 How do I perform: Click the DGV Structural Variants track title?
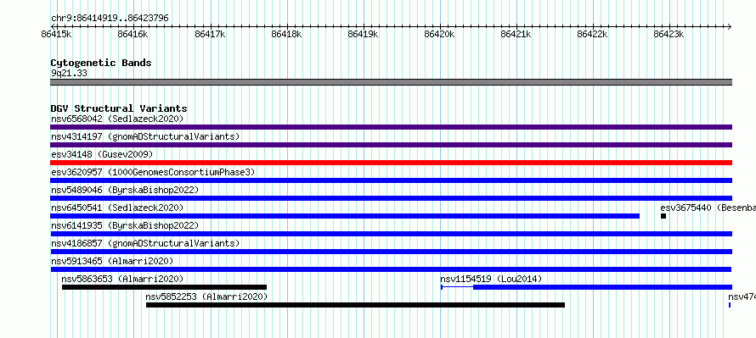click(119, 108)
